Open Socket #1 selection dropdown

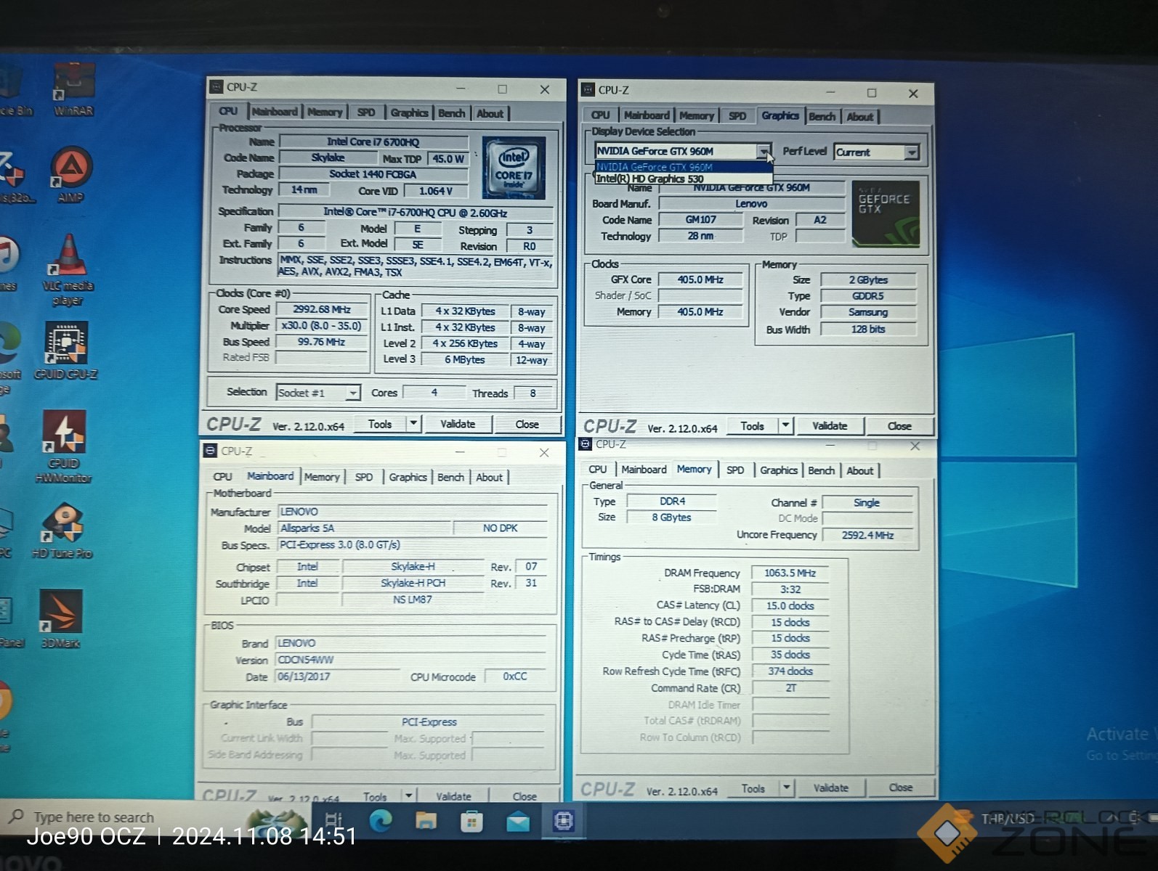pyautogui.click(x=352, y=393)
